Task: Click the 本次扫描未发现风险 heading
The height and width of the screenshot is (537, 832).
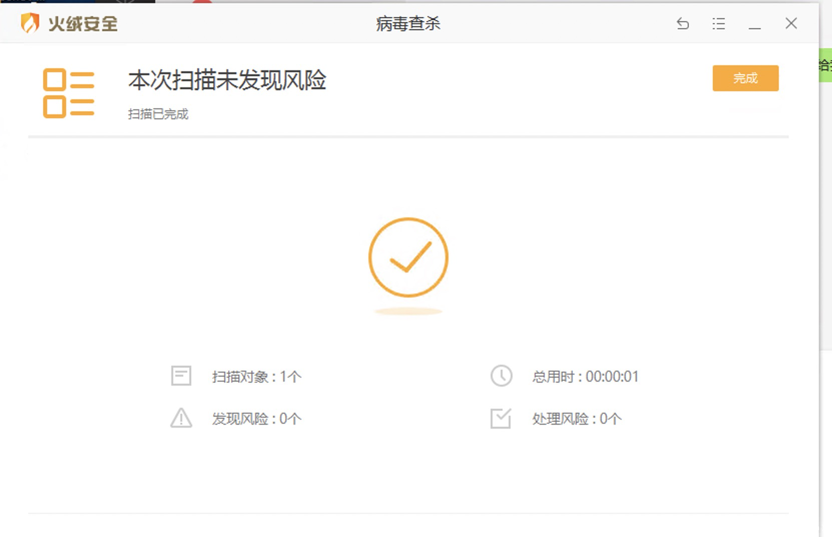Action: point(227,80)
